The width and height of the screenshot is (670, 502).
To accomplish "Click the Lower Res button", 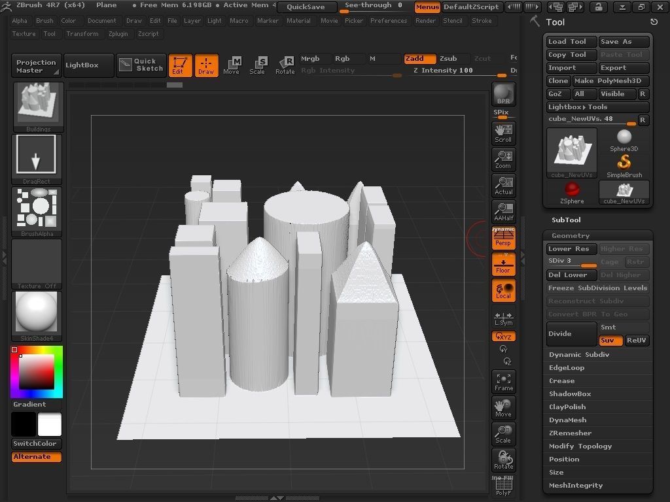I will coord(571,249).
